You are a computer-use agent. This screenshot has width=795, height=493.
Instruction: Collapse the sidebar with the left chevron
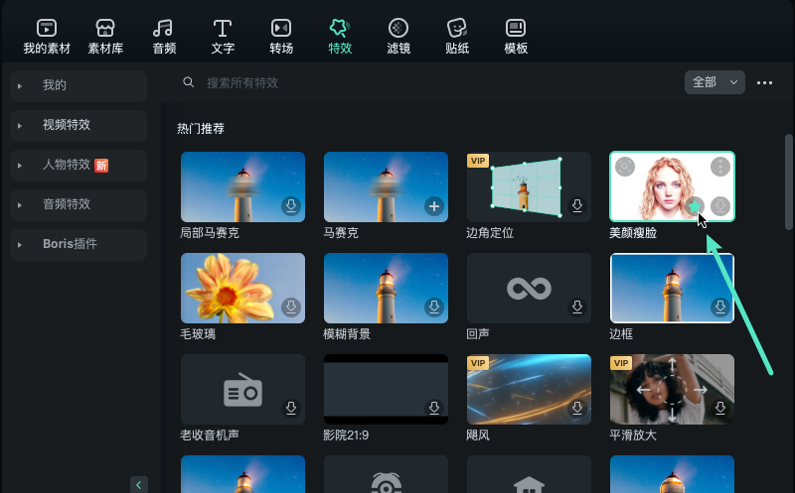click(139, 485)
